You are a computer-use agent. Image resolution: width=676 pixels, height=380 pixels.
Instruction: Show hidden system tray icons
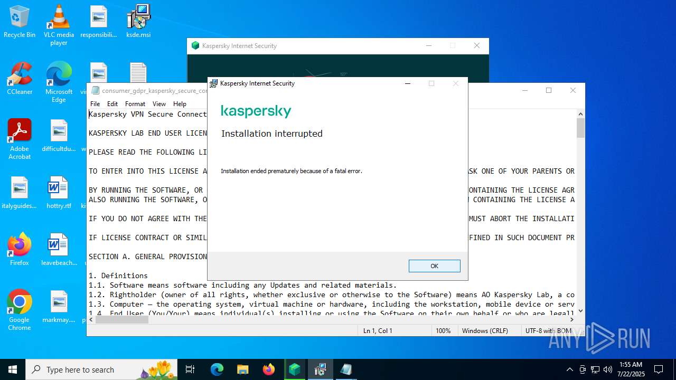569,369
